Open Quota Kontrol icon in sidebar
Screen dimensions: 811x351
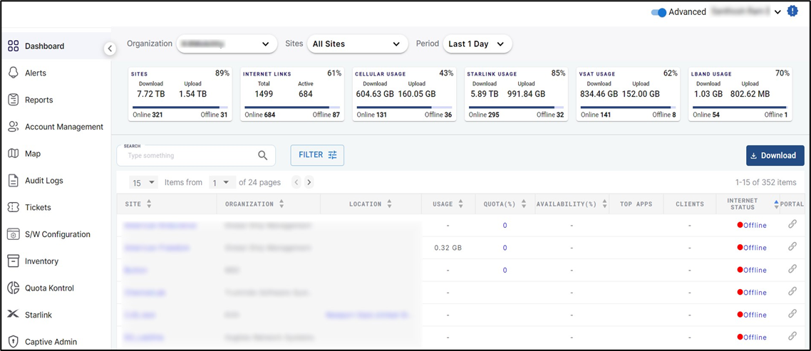click(x=13, y=288)
